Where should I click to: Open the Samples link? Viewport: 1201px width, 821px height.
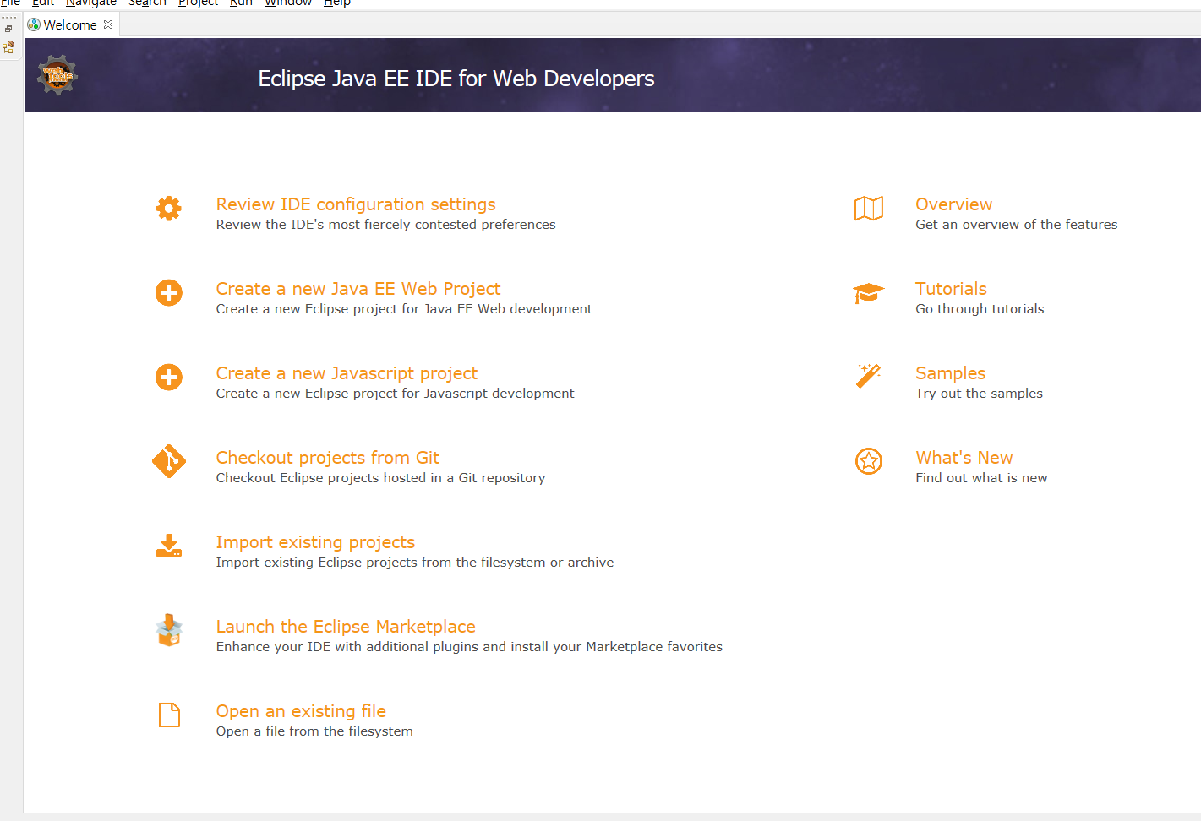point(951,373)
